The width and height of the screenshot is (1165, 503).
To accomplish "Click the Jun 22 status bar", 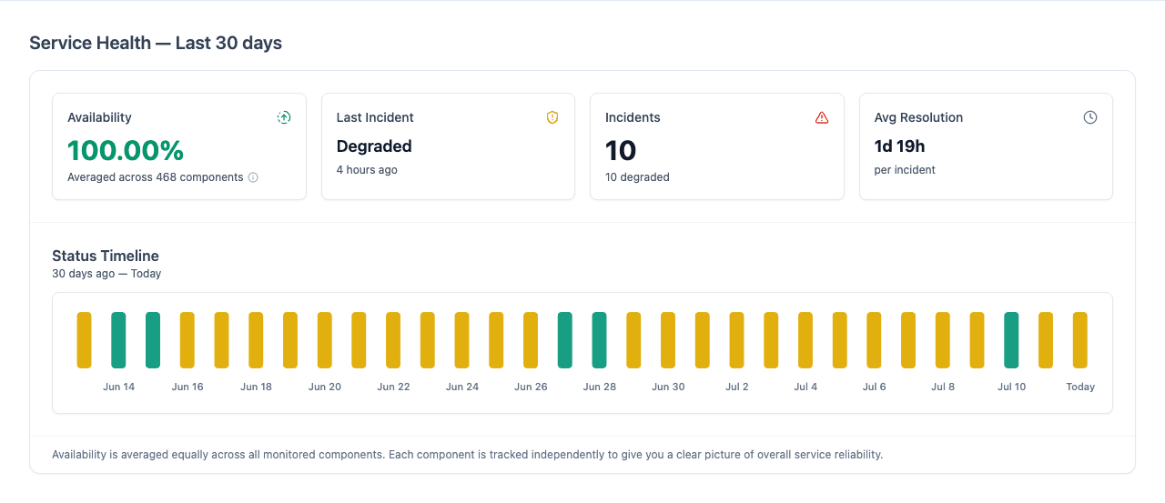I will pyautogui.click(x=393, y=340).
